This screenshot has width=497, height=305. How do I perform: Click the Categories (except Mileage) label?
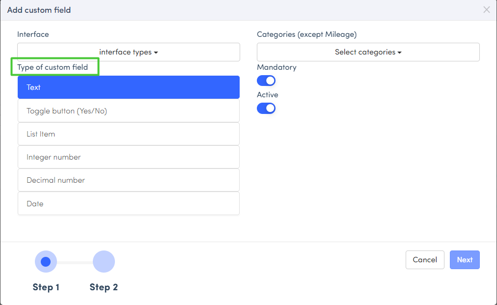coord(306,34)
